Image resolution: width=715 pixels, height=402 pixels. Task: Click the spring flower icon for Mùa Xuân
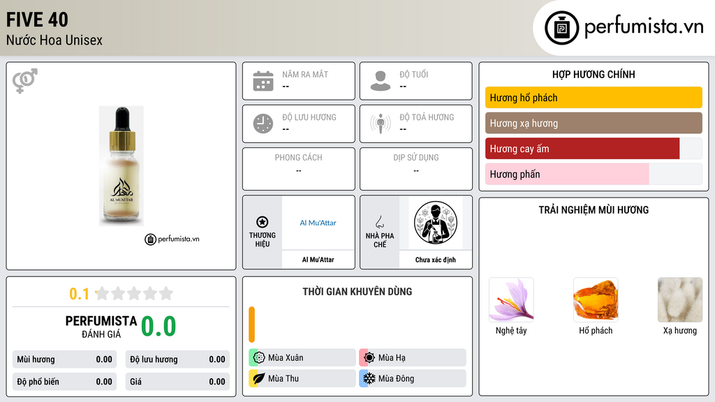coord(259,357)
